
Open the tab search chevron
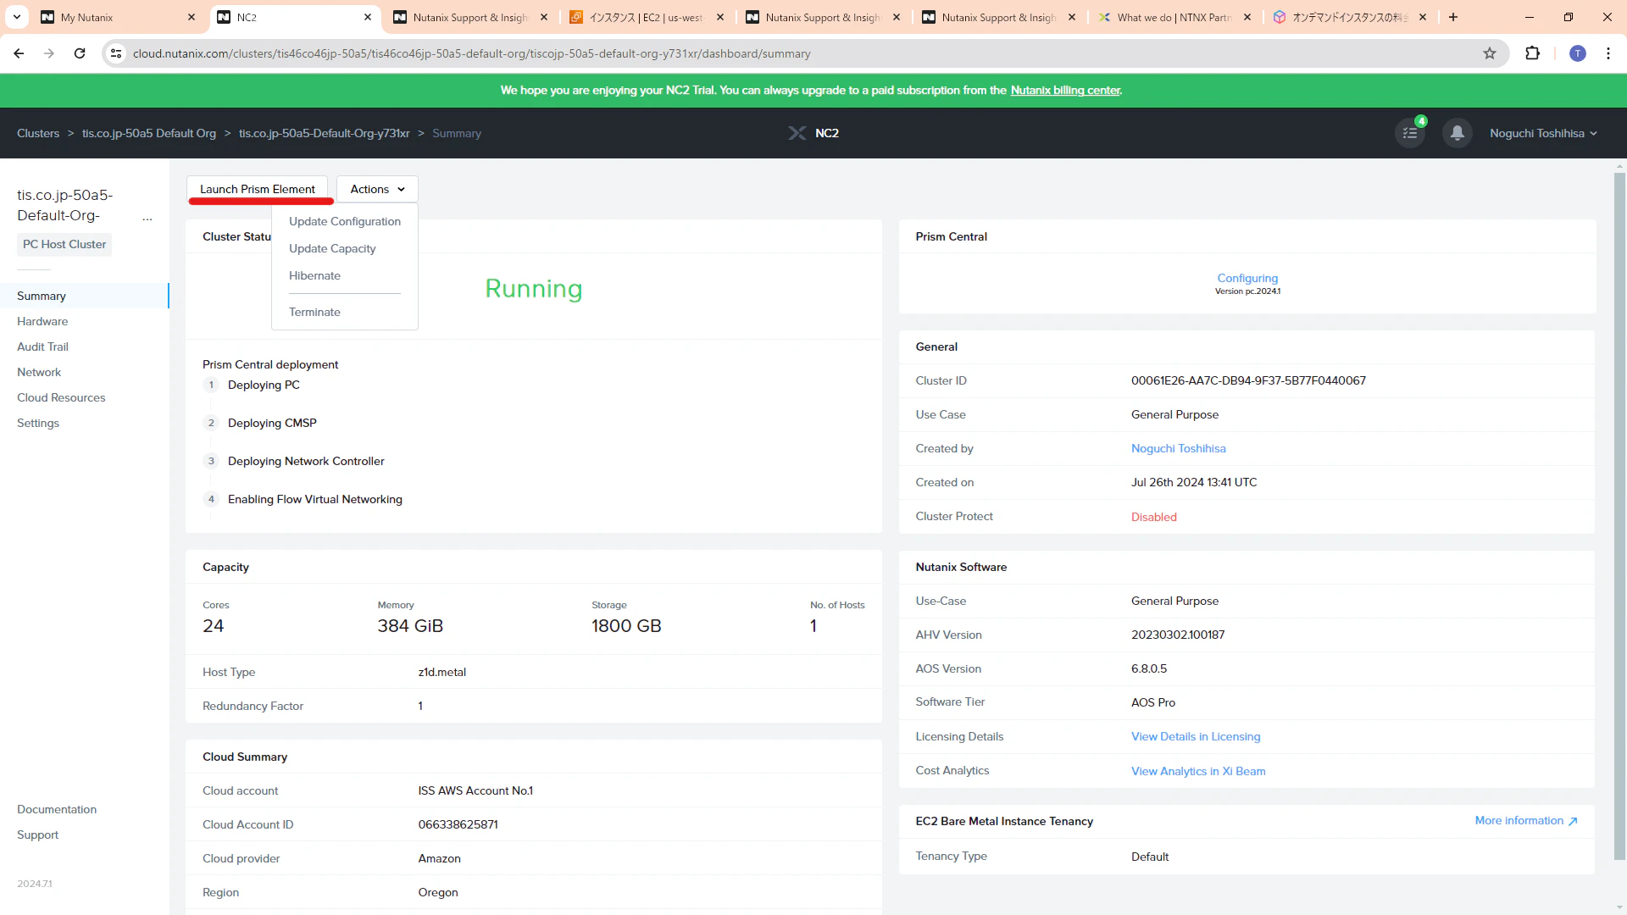pos(17,17)
